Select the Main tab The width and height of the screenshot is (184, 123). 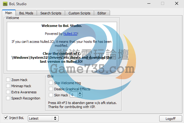point(9,13)
